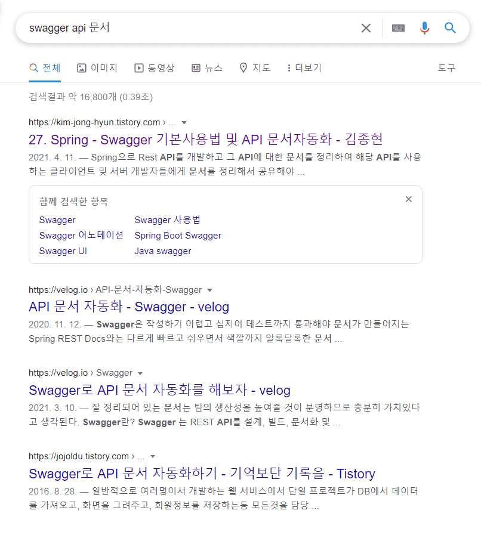Viewport: 481px width, 535px height.
Task: Close the 함께 검색한 항목 box
Action: click(408, 199)
